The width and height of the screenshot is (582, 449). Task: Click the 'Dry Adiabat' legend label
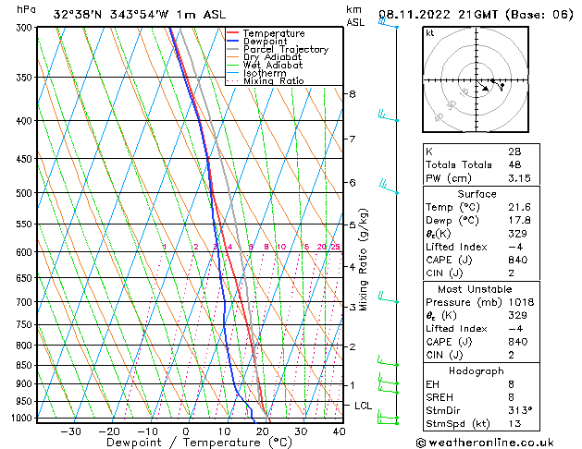coord(272,57)
